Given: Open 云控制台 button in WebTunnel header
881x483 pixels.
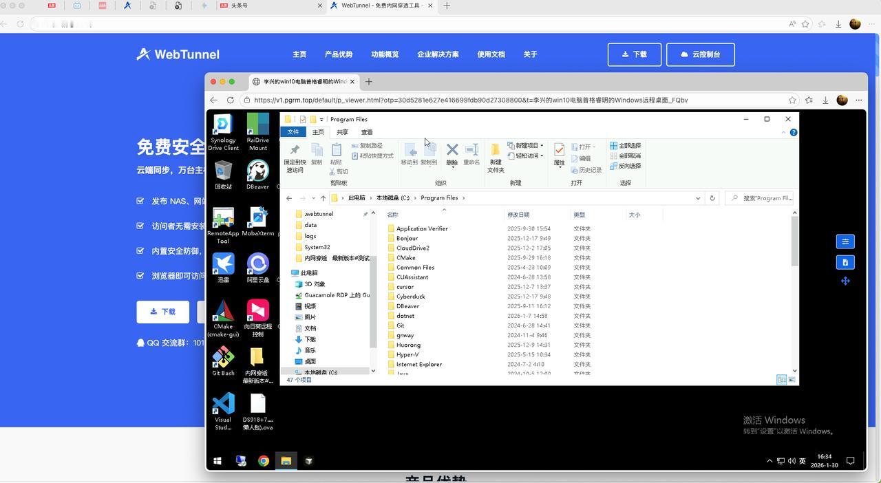Looking at the screenshot, I should (x=701, y=54).
